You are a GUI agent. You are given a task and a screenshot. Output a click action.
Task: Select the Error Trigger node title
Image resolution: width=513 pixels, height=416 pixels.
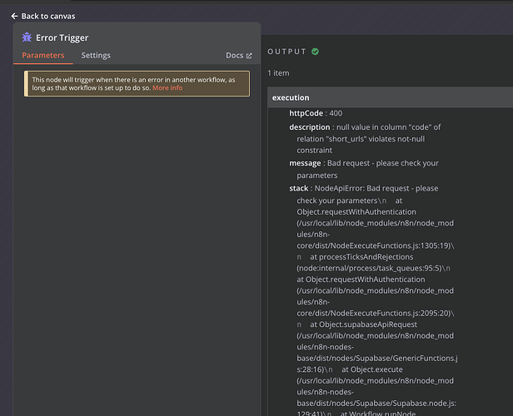[x=62, y=38]
